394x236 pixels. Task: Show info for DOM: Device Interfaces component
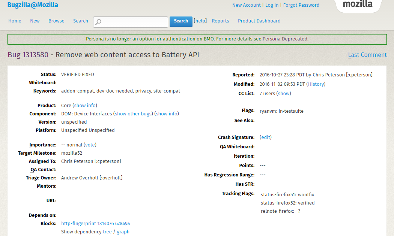click(x=166, y=114)
